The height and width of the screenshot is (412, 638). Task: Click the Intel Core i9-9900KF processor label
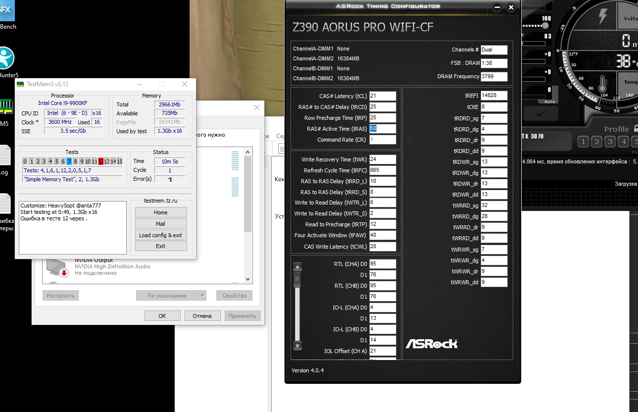[x=63, y=103]
